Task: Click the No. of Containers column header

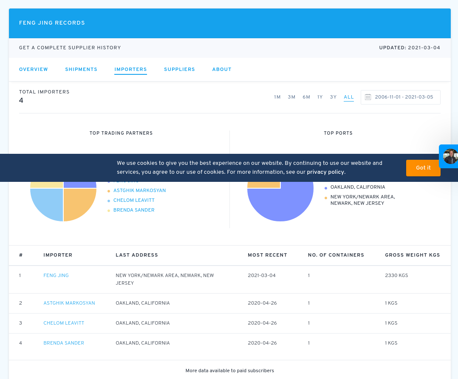Action: (336, 255)
